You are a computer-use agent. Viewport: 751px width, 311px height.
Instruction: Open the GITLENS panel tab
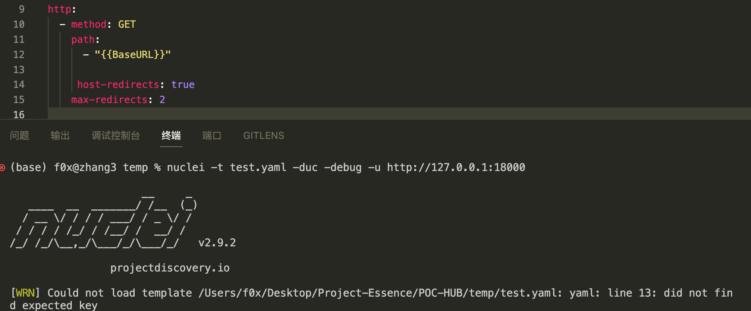click(x=263, y=136)
